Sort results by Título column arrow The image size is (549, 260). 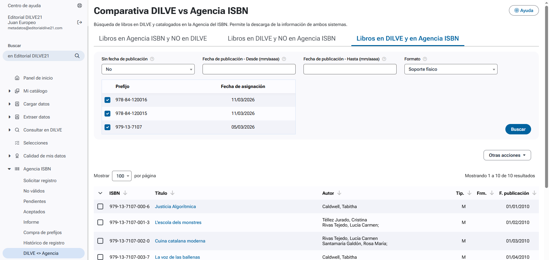[172, 193]
